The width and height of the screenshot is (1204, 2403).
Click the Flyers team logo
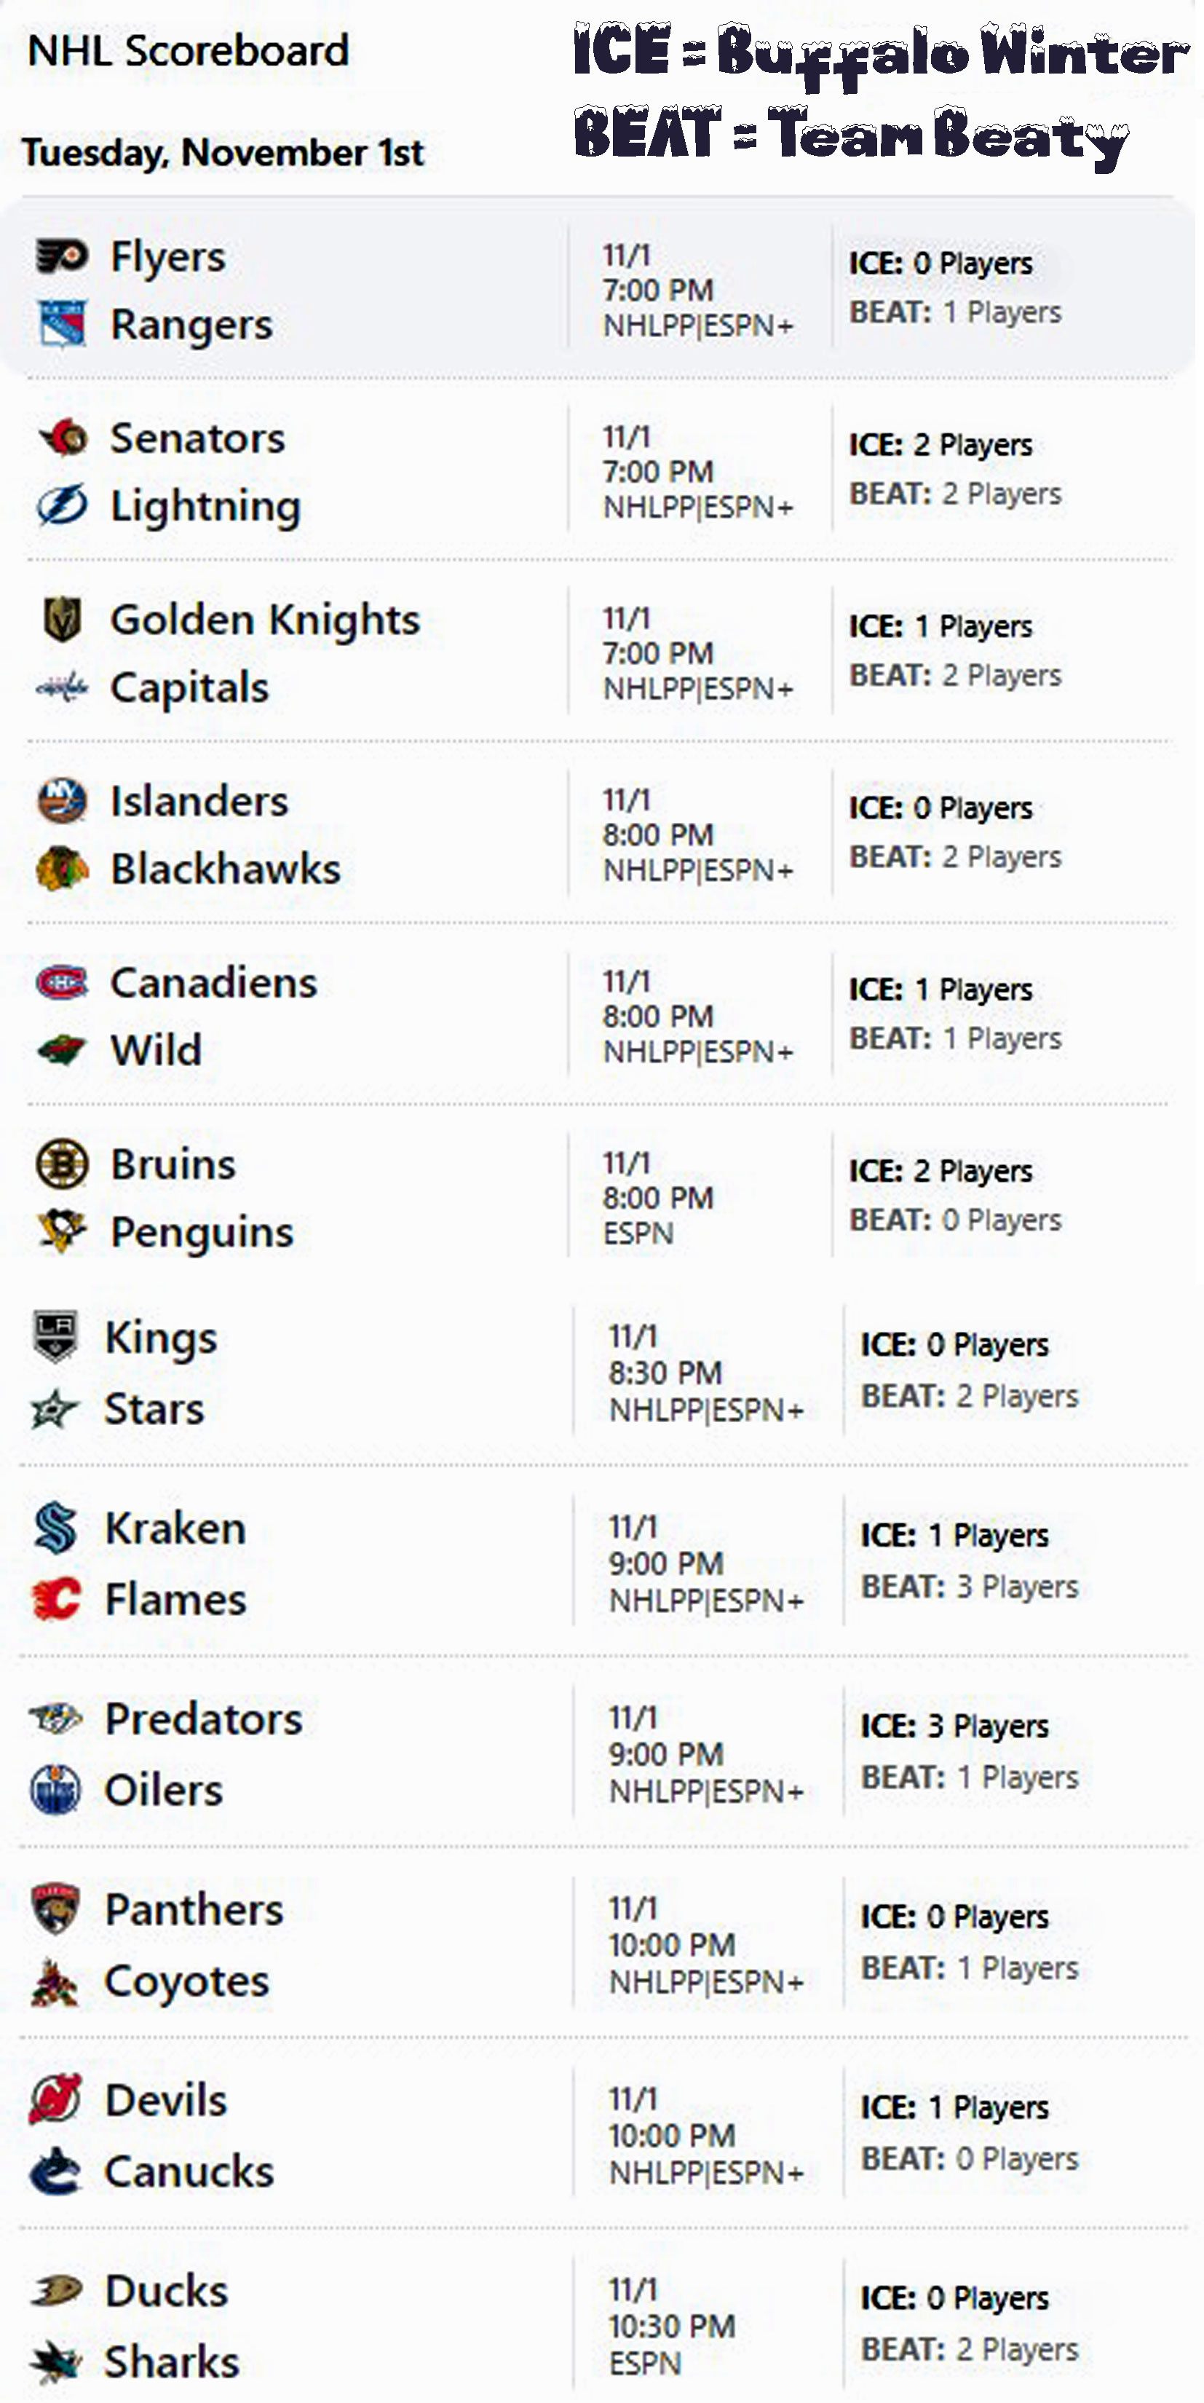(x=62, y=256)
